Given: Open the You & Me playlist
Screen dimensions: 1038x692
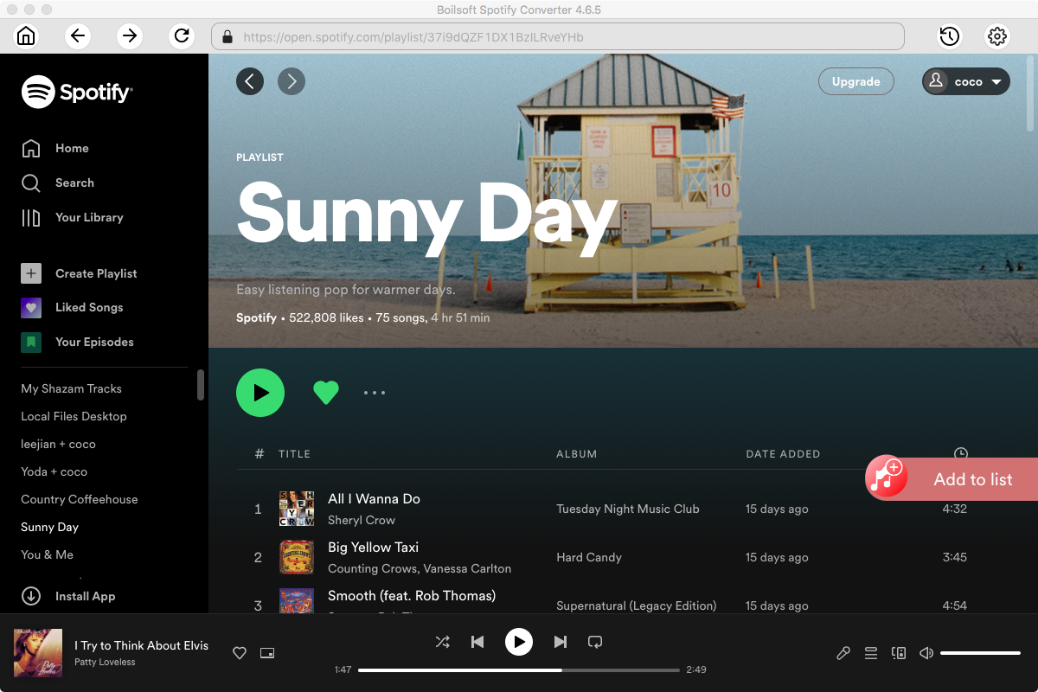Looking at the screenshot, I should [47, 554].
